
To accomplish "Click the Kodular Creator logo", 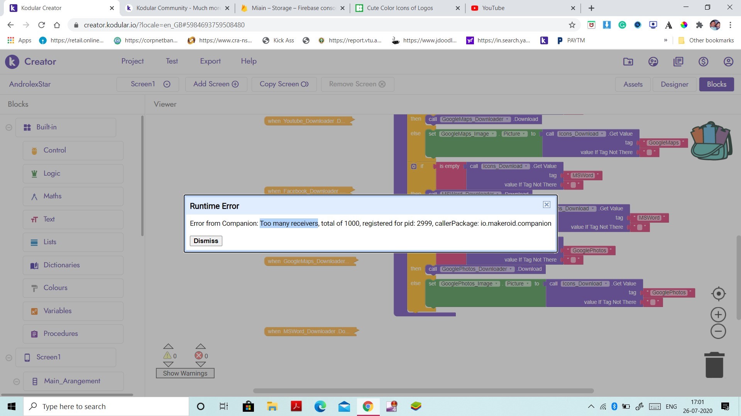I will pyautogui.click(x=12, y=62).
